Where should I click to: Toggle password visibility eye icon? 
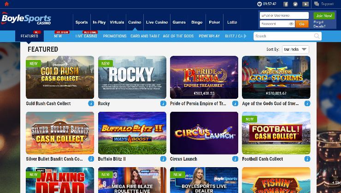[x=291, y=24]
